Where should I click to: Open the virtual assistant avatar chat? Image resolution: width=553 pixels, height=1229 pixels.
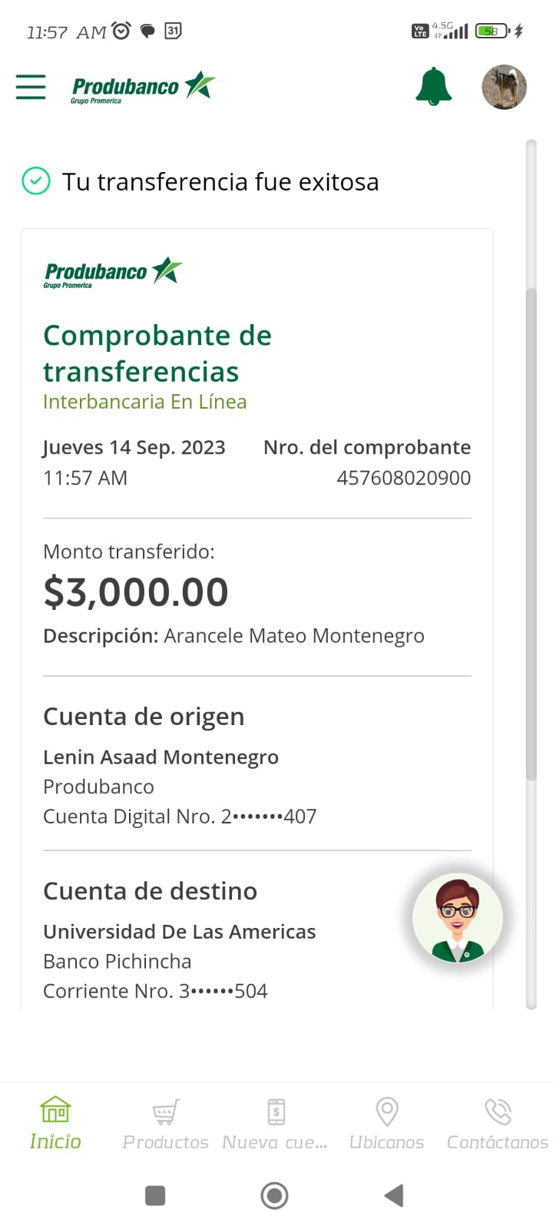coord(457,919)
